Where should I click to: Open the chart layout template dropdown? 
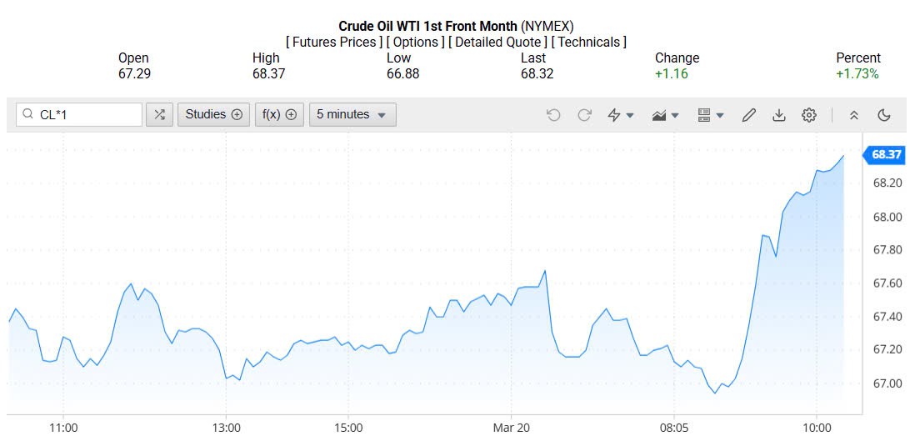[x=710, y=115]
